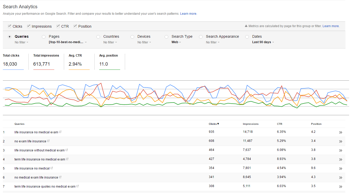Click Avg. CTR value 2.94%

(x=75, y=64)
